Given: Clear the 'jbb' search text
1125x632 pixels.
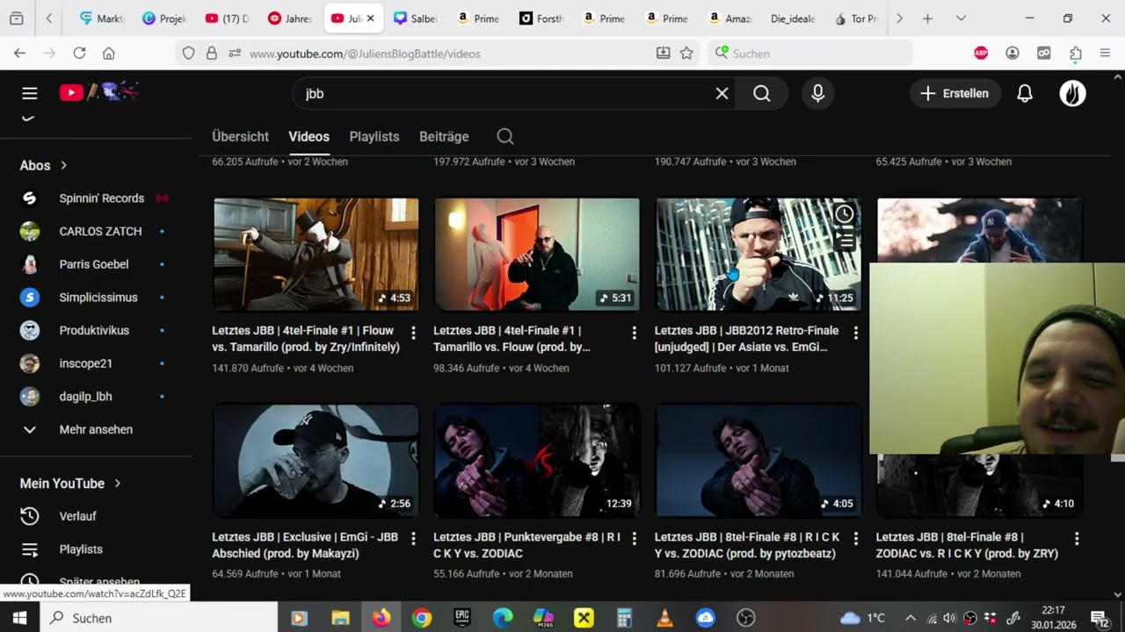Looking at the screenshot, I should click(x=722, y=93).
